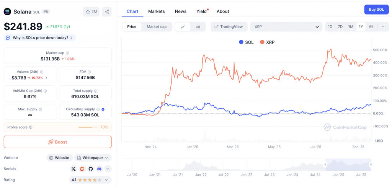
Task: Toggle the blue SOL legend marker
Action: (241, 42)
